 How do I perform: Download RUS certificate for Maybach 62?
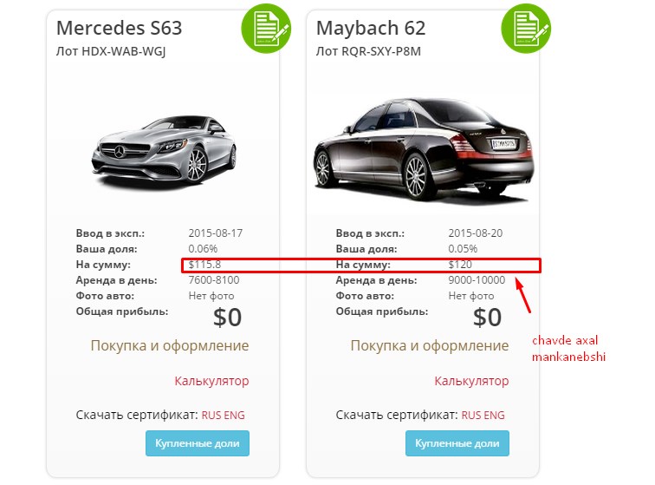pyautogui.click(x=472, y=416)
